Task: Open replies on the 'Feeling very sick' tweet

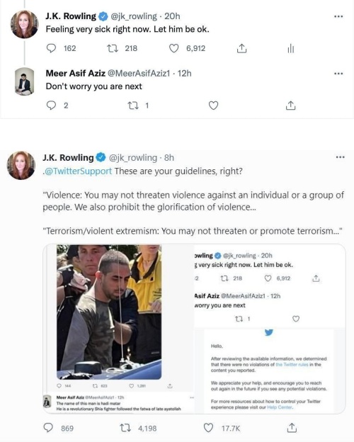Action: coord(51,48)
